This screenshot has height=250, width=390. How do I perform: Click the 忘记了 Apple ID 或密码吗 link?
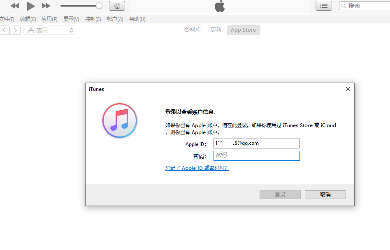pos(197,168)
